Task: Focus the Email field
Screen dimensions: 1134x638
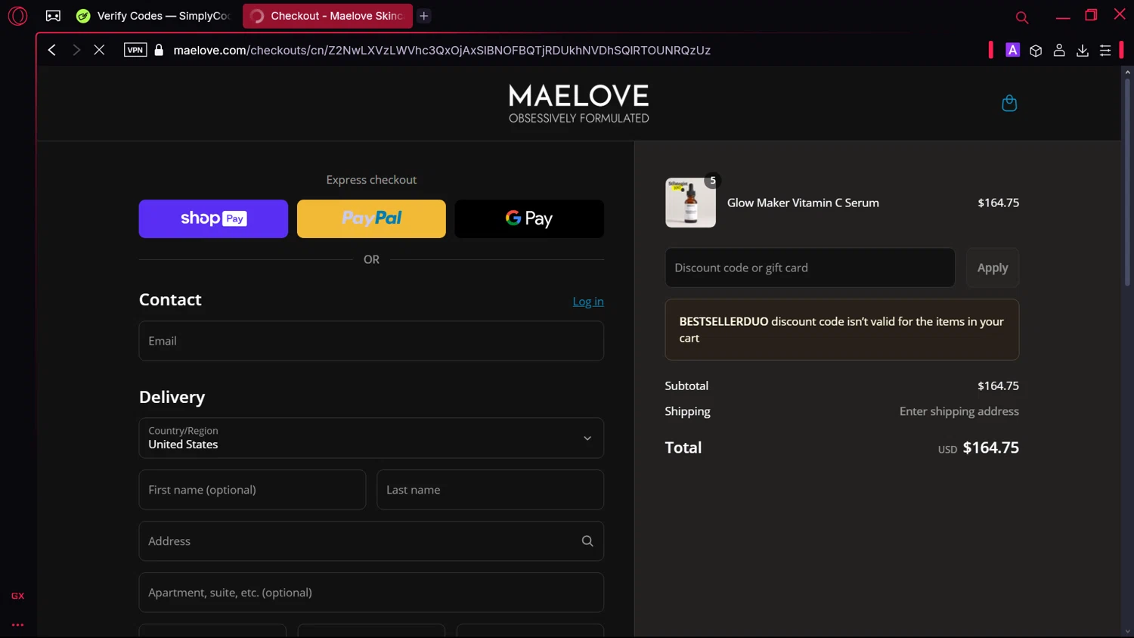Action: [371, 341]
